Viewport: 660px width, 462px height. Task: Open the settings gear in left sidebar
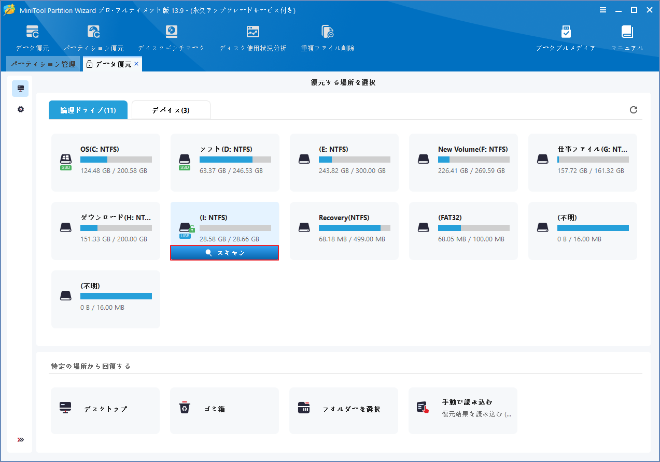(x=20, y=109)
